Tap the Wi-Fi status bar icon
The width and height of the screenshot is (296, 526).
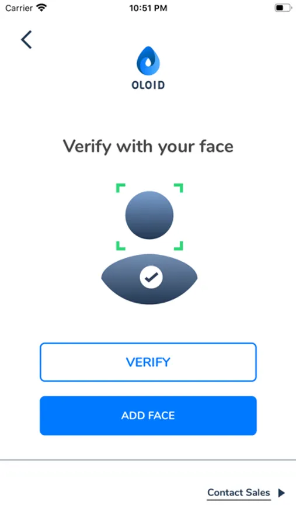coord(41,8)
